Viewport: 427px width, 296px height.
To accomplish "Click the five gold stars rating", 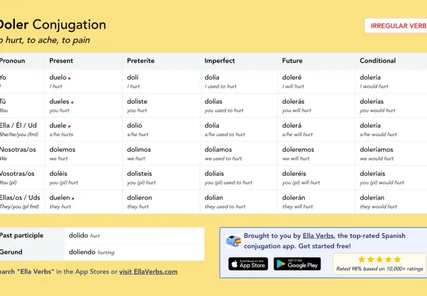I will pyautogui.click(x=380, y=259).
